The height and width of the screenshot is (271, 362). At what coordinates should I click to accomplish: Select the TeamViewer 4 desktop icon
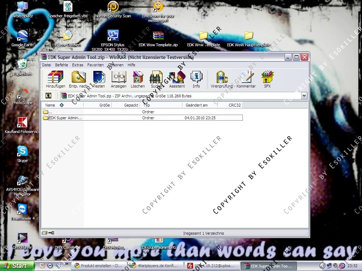tap(22, 212)
